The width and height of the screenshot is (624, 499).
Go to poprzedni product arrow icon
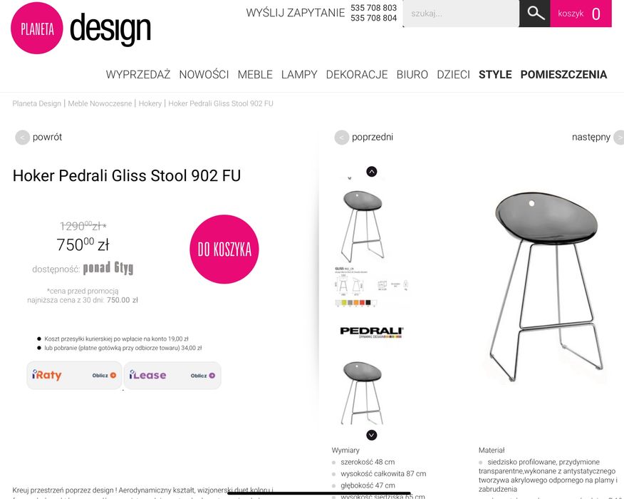click(341, 138)
